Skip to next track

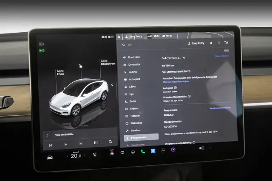[x=81, y=143]
